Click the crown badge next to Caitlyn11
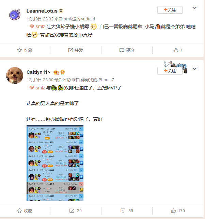205x219 pixels. [x=56, y=72]
